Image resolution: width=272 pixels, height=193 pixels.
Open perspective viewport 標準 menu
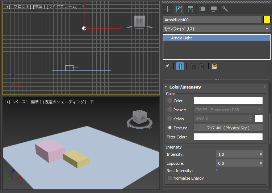tap(35, 102)
